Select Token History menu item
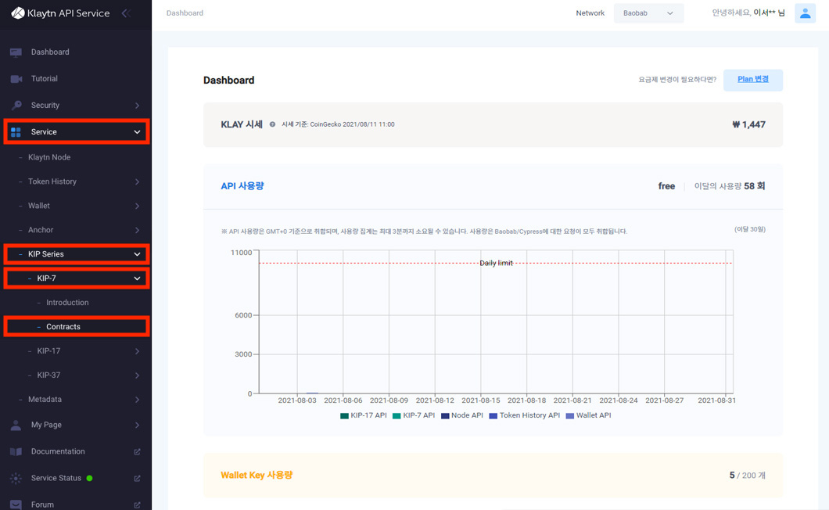This screenshot has width=829, height=510. (x=52, y=181)
